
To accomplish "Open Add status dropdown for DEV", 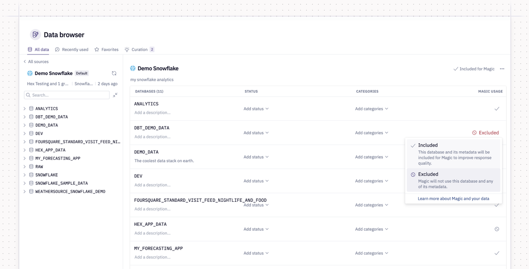I will tap(256, 181).
